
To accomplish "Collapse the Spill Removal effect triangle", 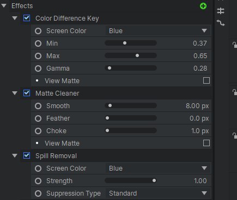I will [15, 155].
